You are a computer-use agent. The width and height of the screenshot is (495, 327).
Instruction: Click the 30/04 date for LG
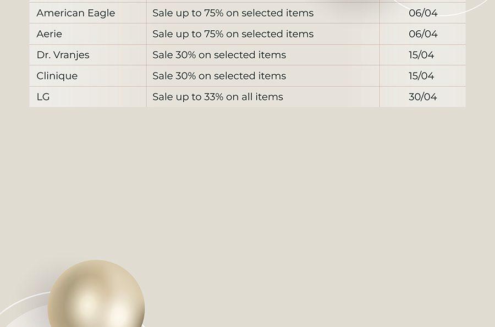click(x=423, y=97)
